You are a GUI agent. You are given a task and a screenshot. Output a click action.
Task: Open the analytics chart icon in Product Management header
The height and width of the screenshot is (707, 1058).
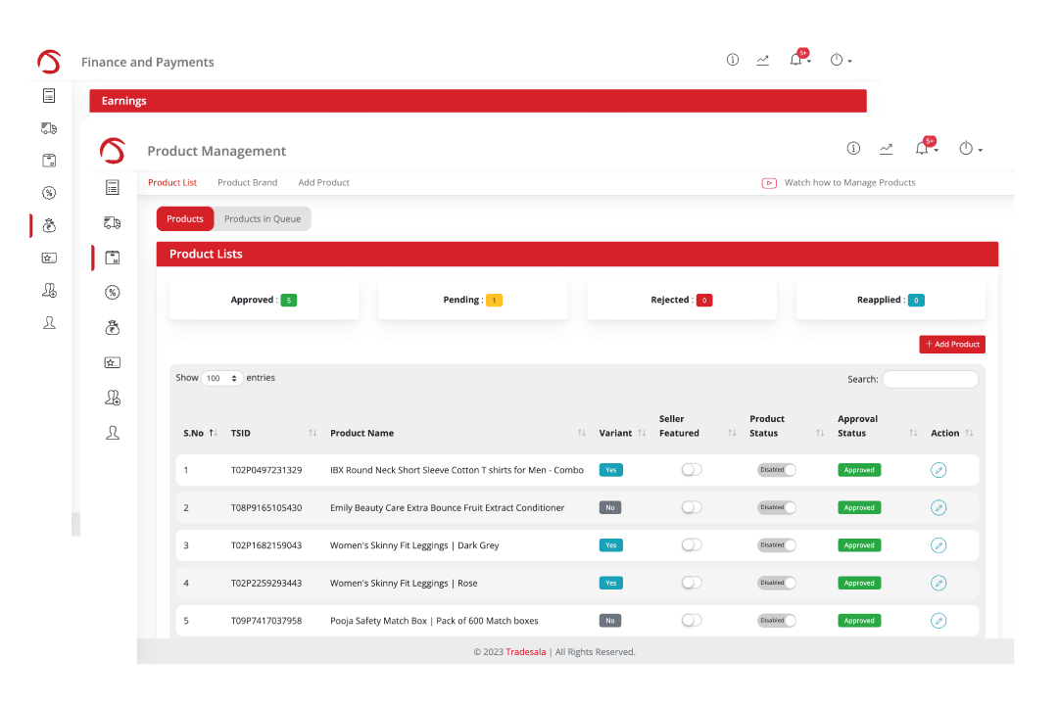886,149
